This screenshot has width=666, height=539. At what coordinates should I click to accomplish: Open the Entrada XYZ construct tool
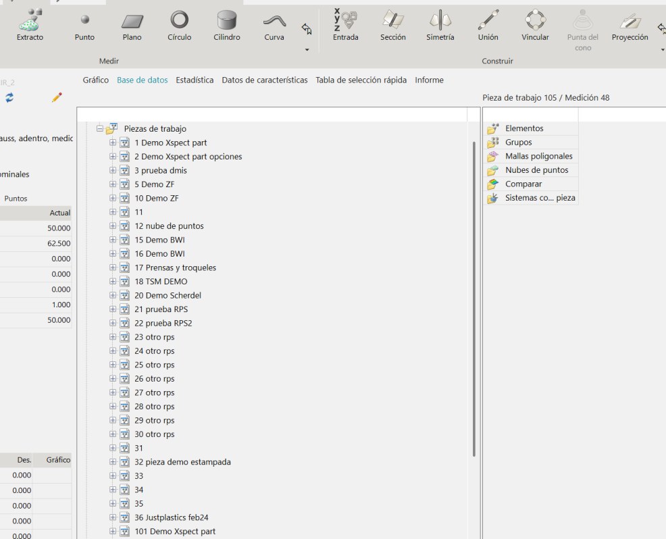(x=345, y=24)
